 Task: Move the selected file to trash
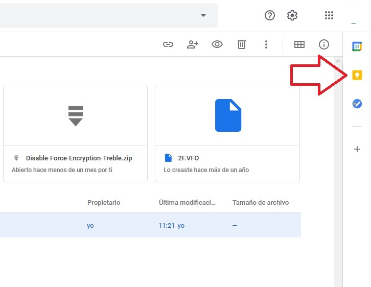[242, 44]
